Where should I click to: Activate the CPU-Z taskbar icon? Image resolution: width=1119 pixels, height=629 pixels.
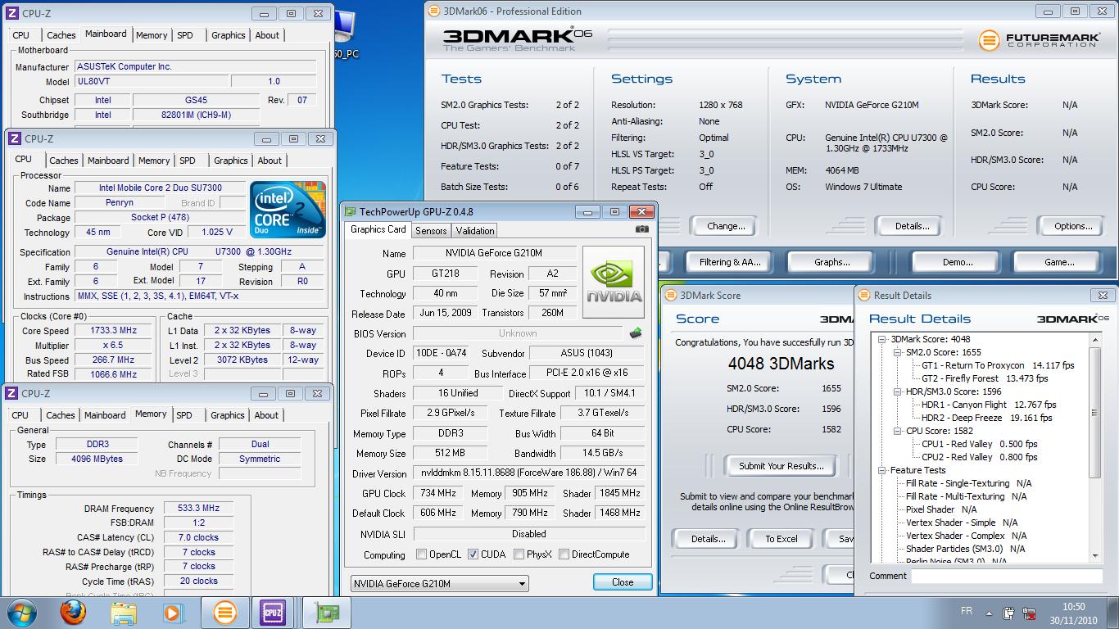click(x=273, y=613)
